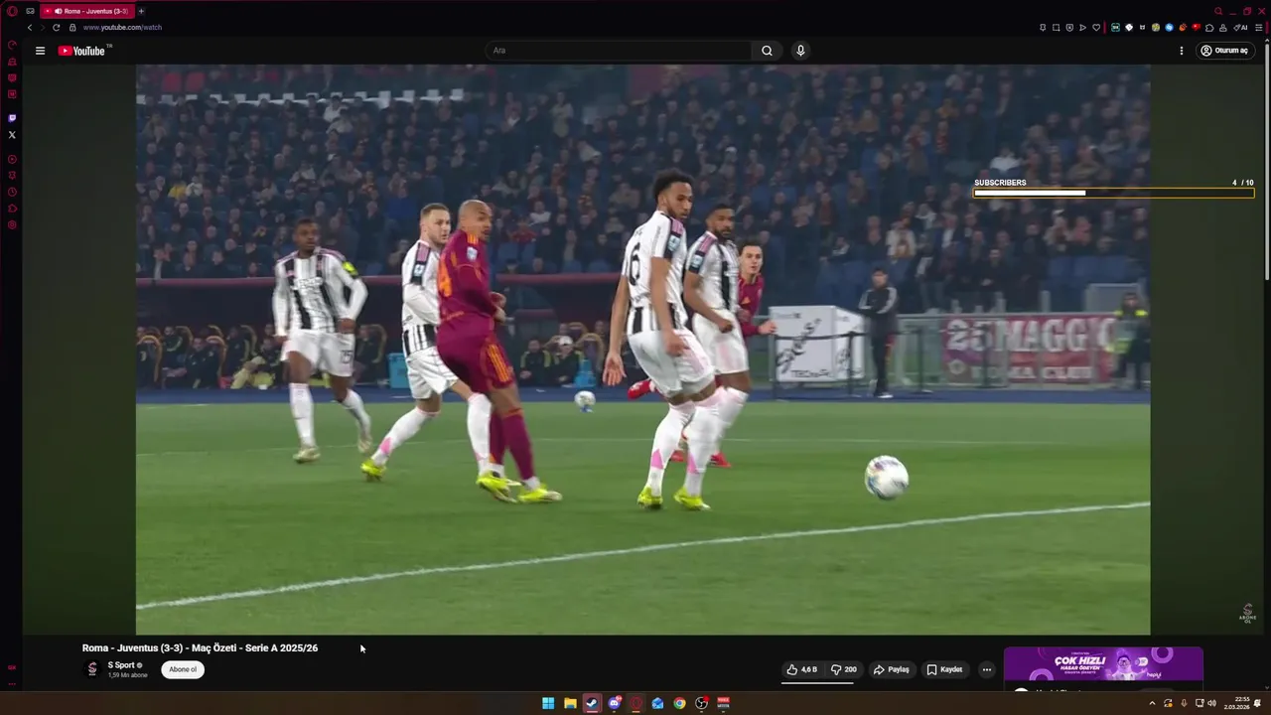
Task: Open the workspaces icon next to tab
Action: pyautogui.click(x=31, y=11)
